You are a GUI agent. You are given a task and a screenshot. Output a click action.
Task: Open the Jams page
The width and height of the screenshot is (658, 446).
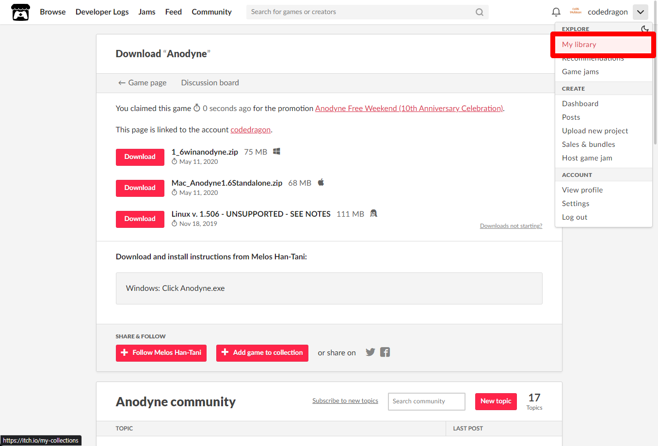(x=147, y=12)
